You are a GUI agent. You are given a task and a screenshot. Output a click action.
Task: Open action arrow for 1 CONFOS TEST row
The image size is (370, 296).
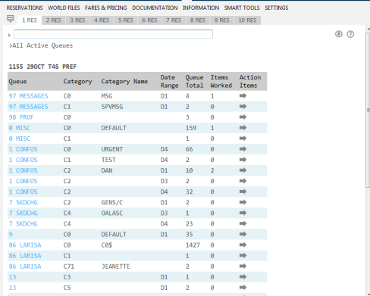[x=243, y=160]
